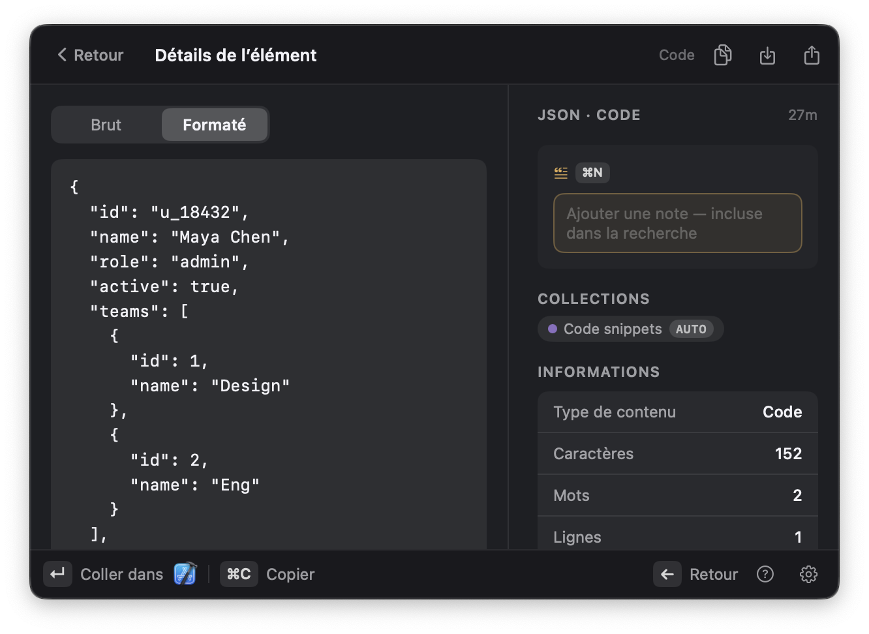The height and width of the screenshot is (634, 869).
Task: Open the Code snippets collection chip
Action: [630, 329]
